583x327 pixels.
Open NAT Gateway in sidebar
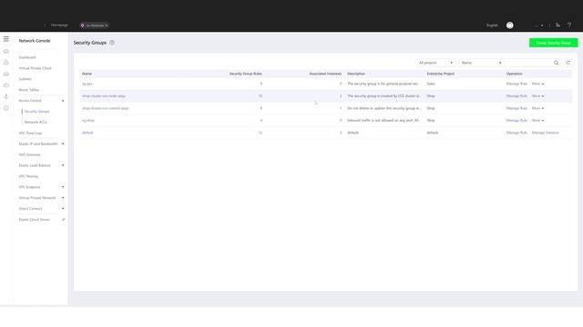coord(29,154)
